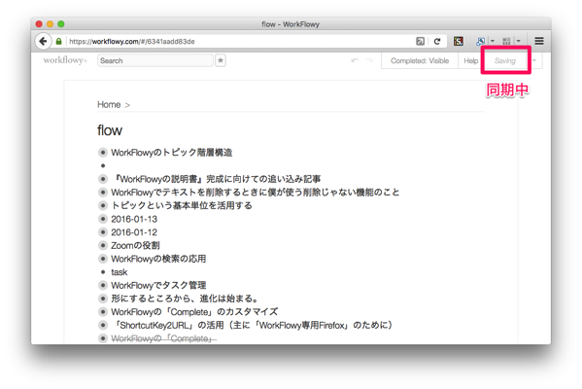582x389 pixels.
Task: Toggle Completed: Visible setting
Action: pyautogui.click(x=420, y=61)
